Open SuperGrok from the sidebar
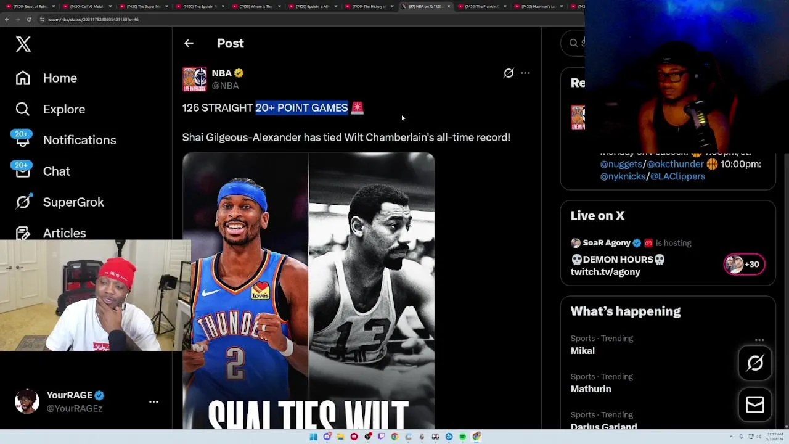Screen dimensions: 789x444 pyautogui.click(x=73, y=202)
